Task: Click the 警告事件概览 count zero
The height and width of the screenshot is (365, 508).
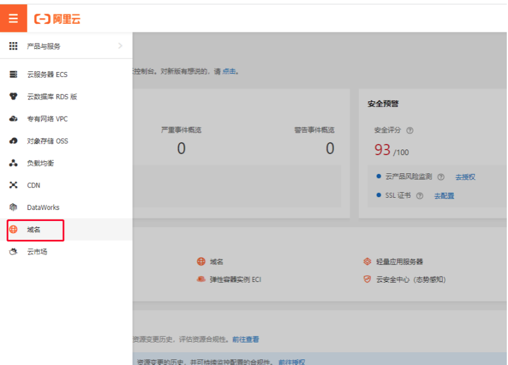Action: [x=330, y=148]
